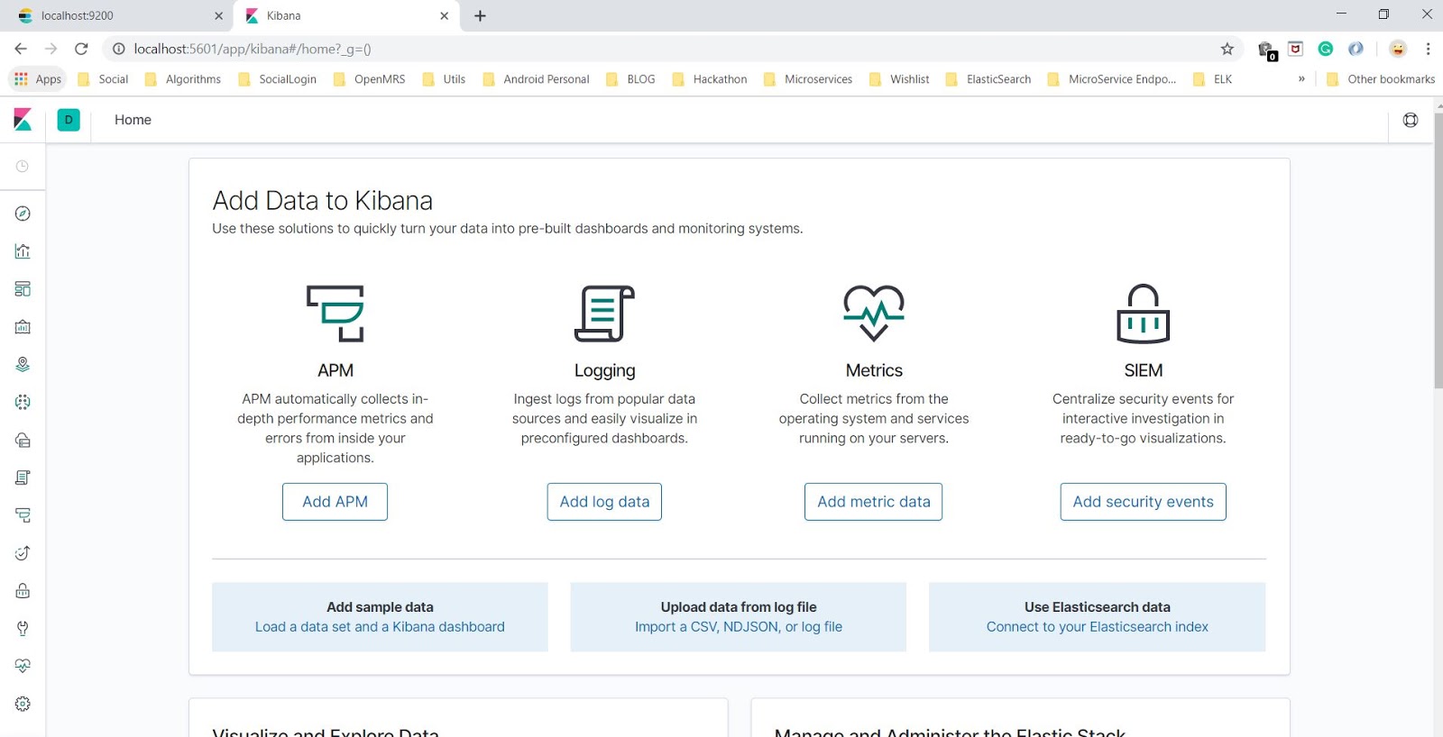
Task: Close the localhost:9200 tab
Action: (218, 15)
